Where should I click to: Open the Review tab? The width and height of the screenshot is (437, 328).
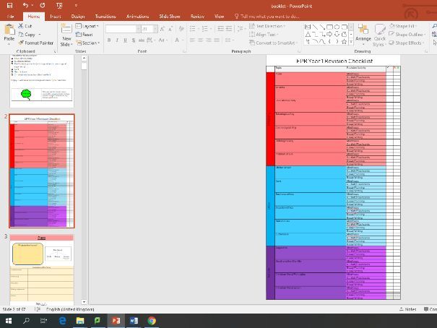[197, 17]
